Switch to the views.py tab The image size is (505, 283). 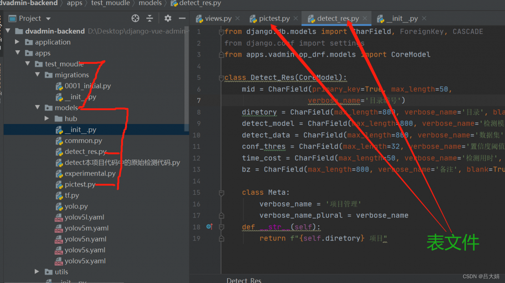(x=218, y=18)
